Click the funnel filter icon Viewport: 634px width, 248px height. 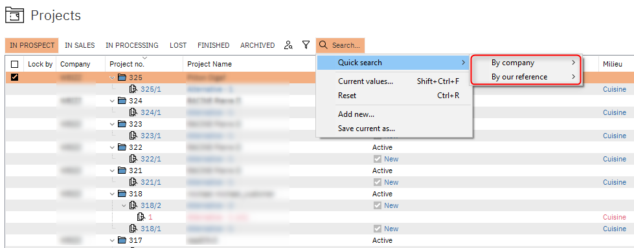[x=306, y=45]
